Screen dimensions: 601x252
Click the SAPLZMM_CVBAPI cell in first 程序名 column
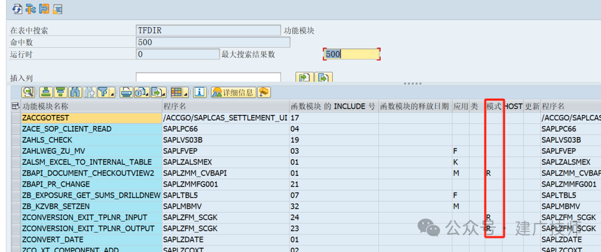[225, 173]
